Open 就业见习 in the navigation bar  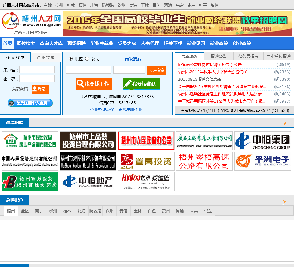196,43
